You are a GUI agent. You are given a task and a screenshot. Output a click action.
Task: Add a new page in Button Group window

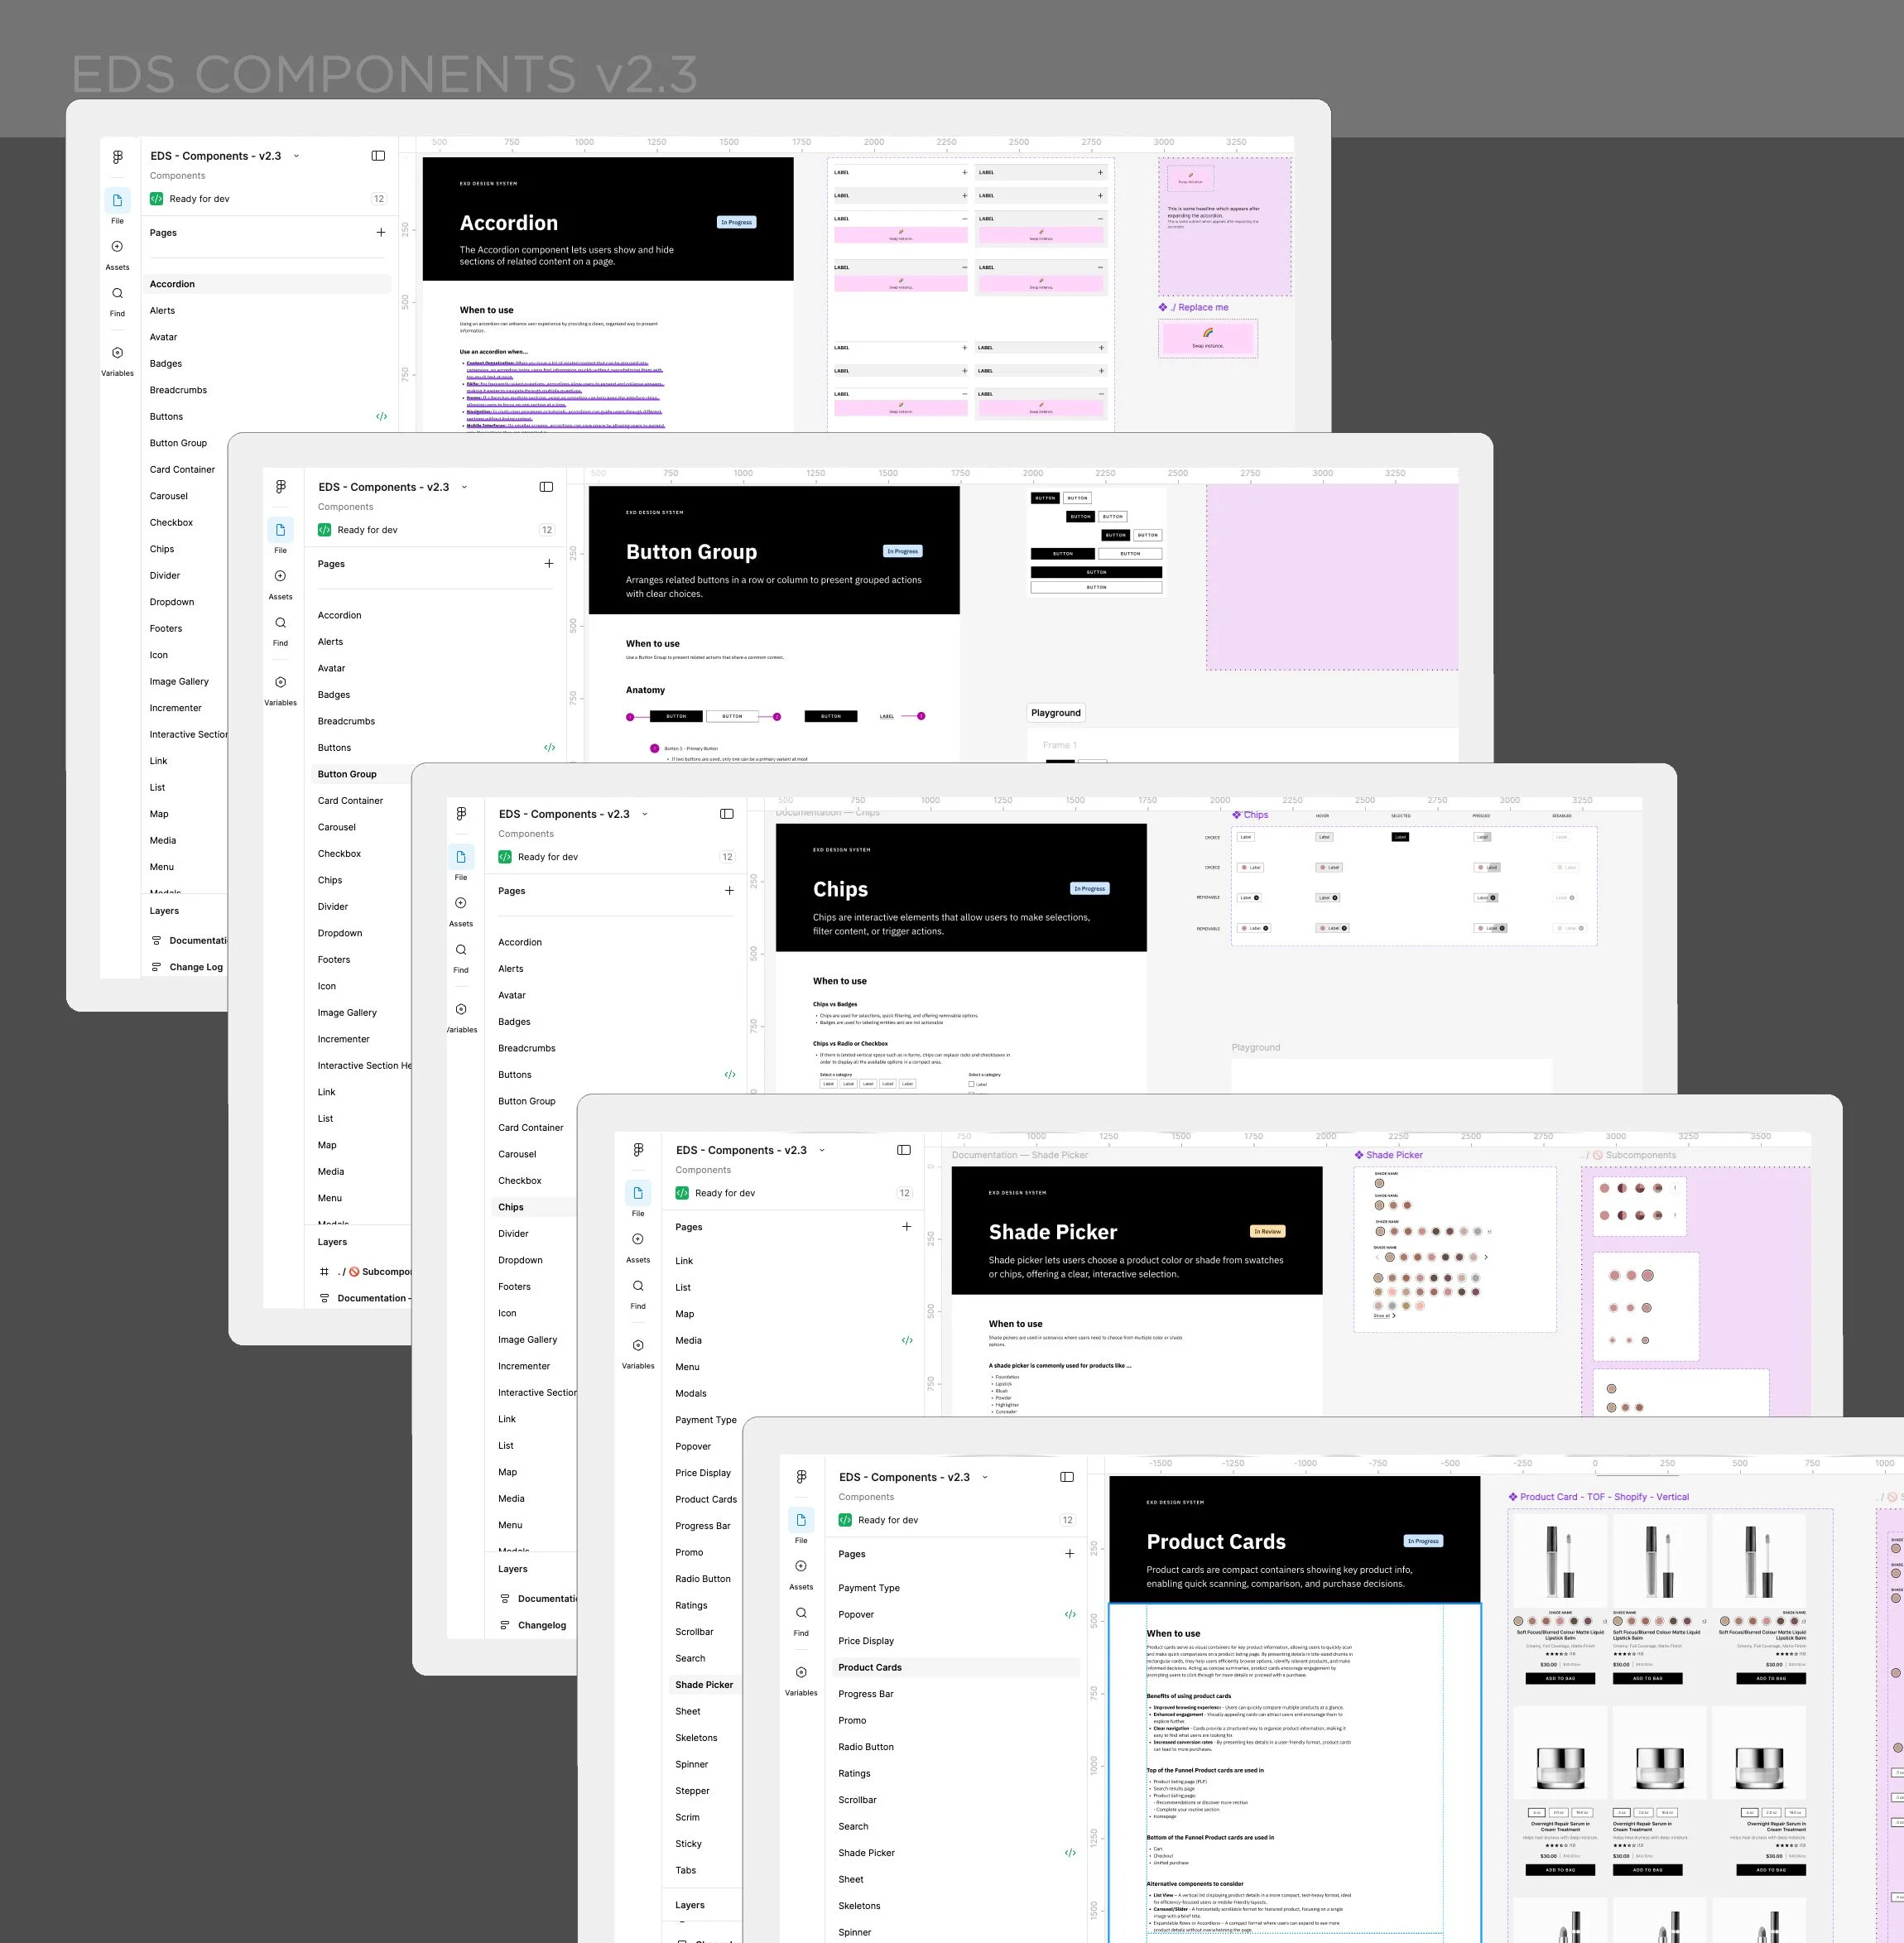pyautogui.click(x=549, y=564)
